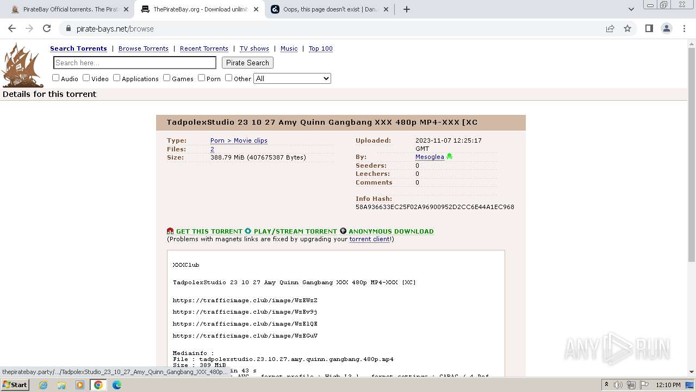The image size is (696, 392).
Task: Click the Play/Stream torrent icon
Action: [x=248, y=231]
